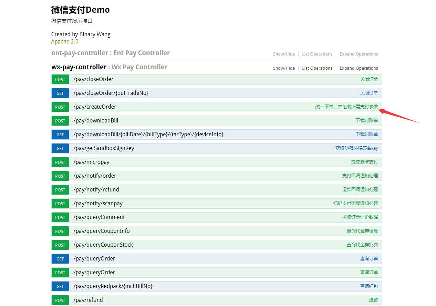The image size is (436, 306).
Task: Click POST badge of /pay/downloadBill
Action: tap(60, 121)
